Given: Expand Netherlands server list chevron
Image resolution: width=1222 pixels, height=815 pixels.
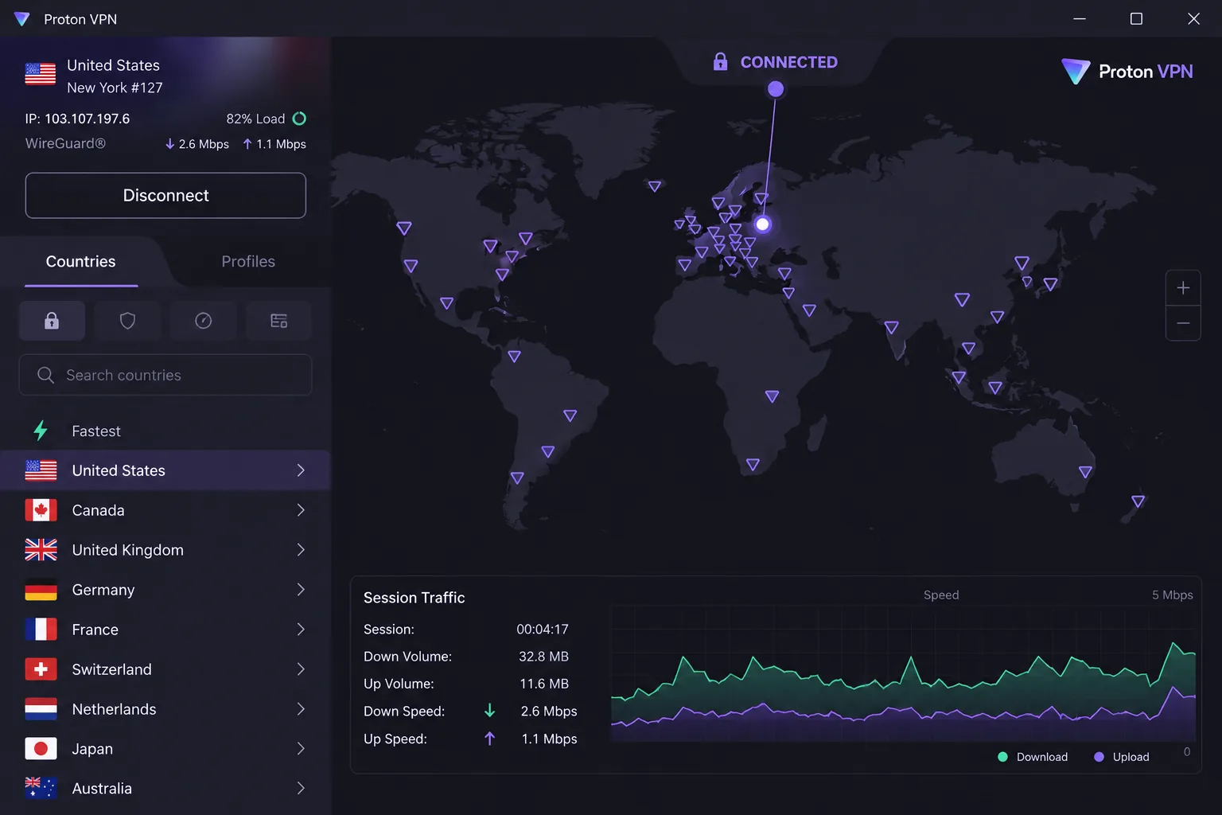Looking at the screenshot, I should (301, 709).
